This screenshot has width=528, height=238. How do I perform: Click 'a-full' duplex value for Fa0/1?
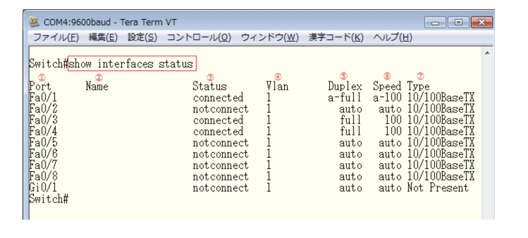[345, 98]
